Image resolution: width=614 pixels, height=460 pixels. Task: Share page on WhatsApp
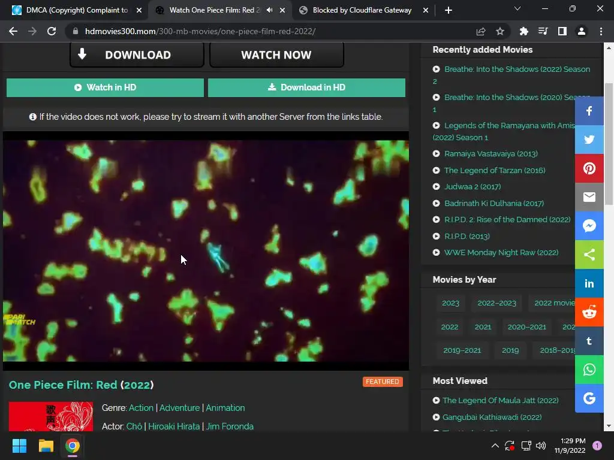click(589, 370)
